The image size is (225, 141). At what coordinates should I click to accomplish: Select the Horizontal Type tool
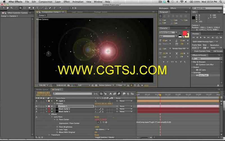[37, 8]
